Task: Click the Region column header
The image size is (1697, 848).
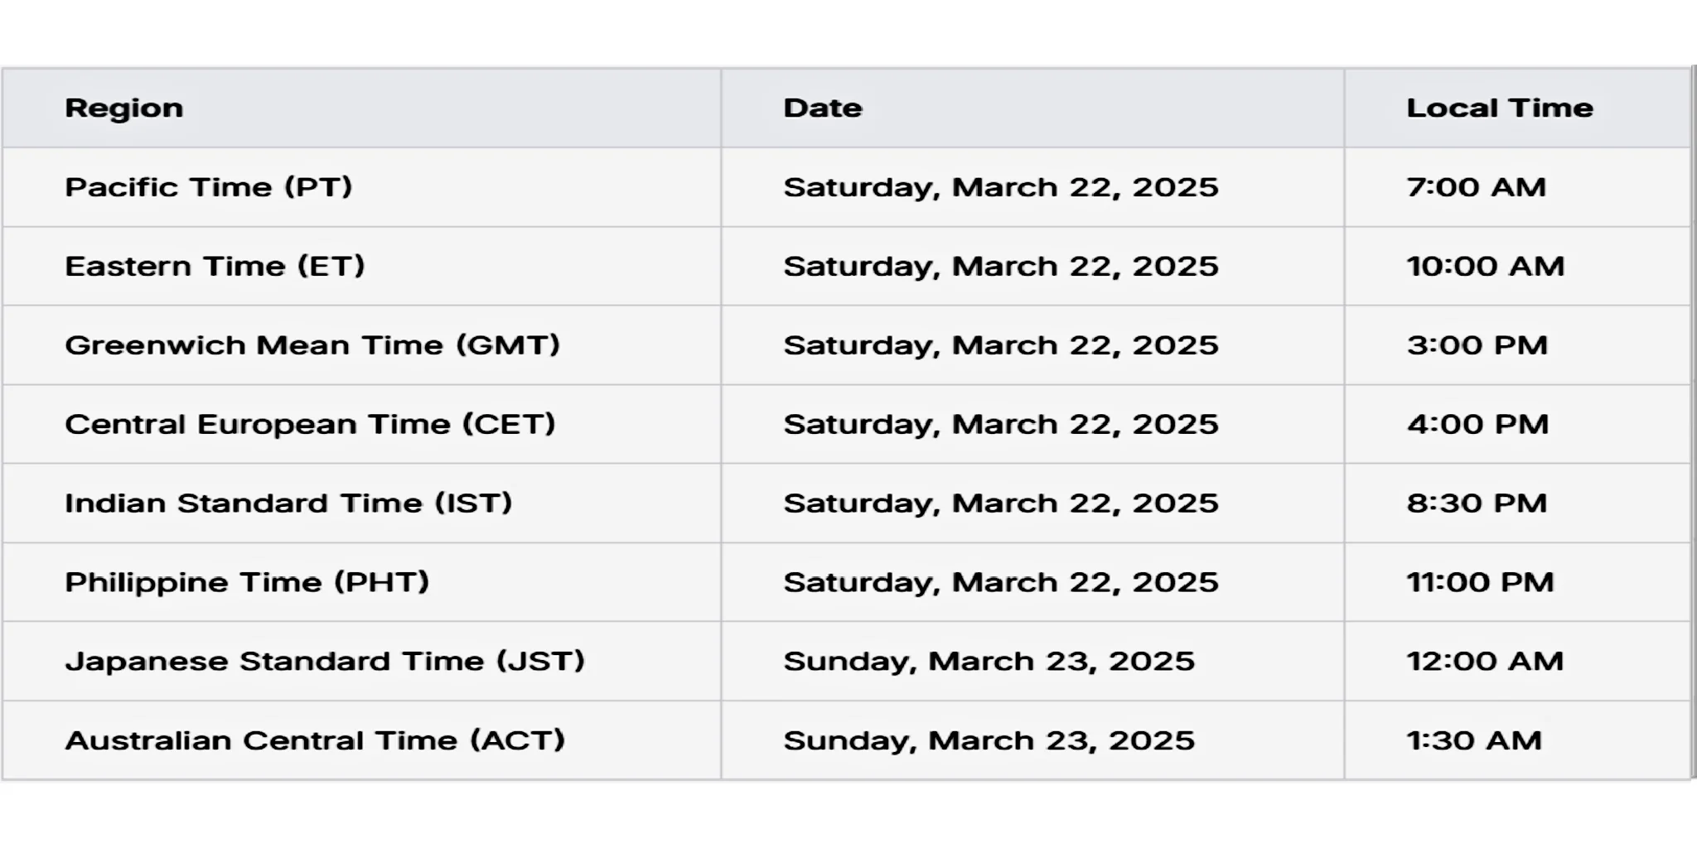Action: [361, 108]
